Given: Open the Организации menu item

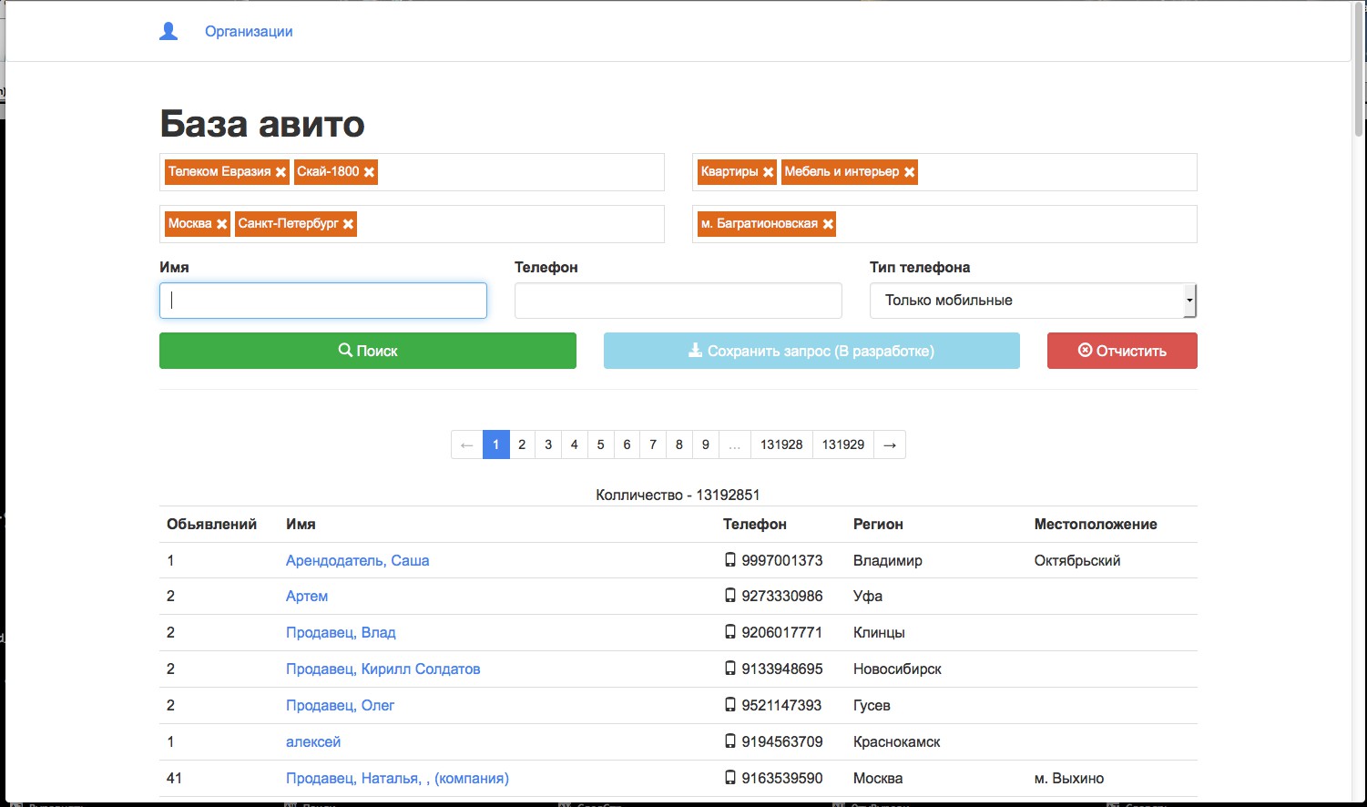Looking at the screenshot, I should pos(249,32).
